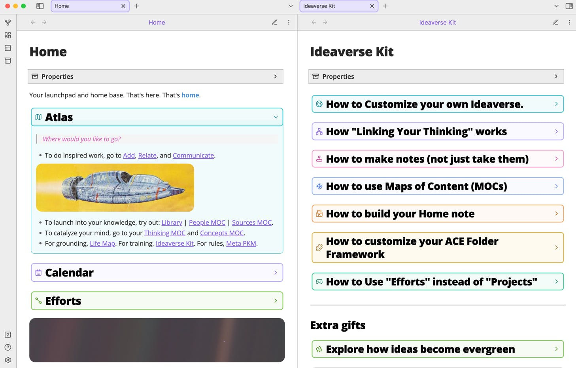576x368 pixels.
Task: Select the Home tab
Action: 90,6
